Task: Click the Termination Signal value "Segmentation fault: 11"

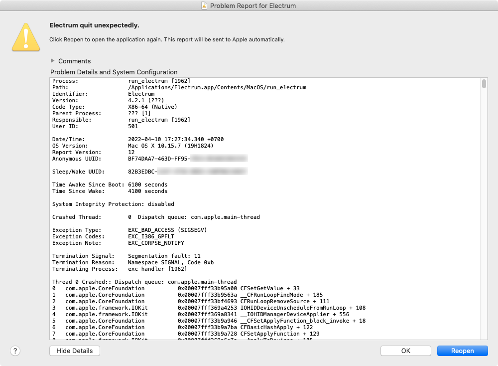Action: point(164,256)
